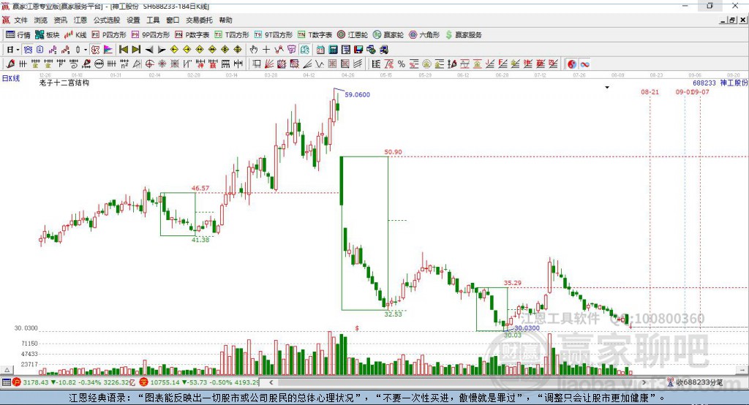The height and width of the screenshot is (405, 749).
Task: Click the 32.53 low price label
Action: tap(393, 314)
